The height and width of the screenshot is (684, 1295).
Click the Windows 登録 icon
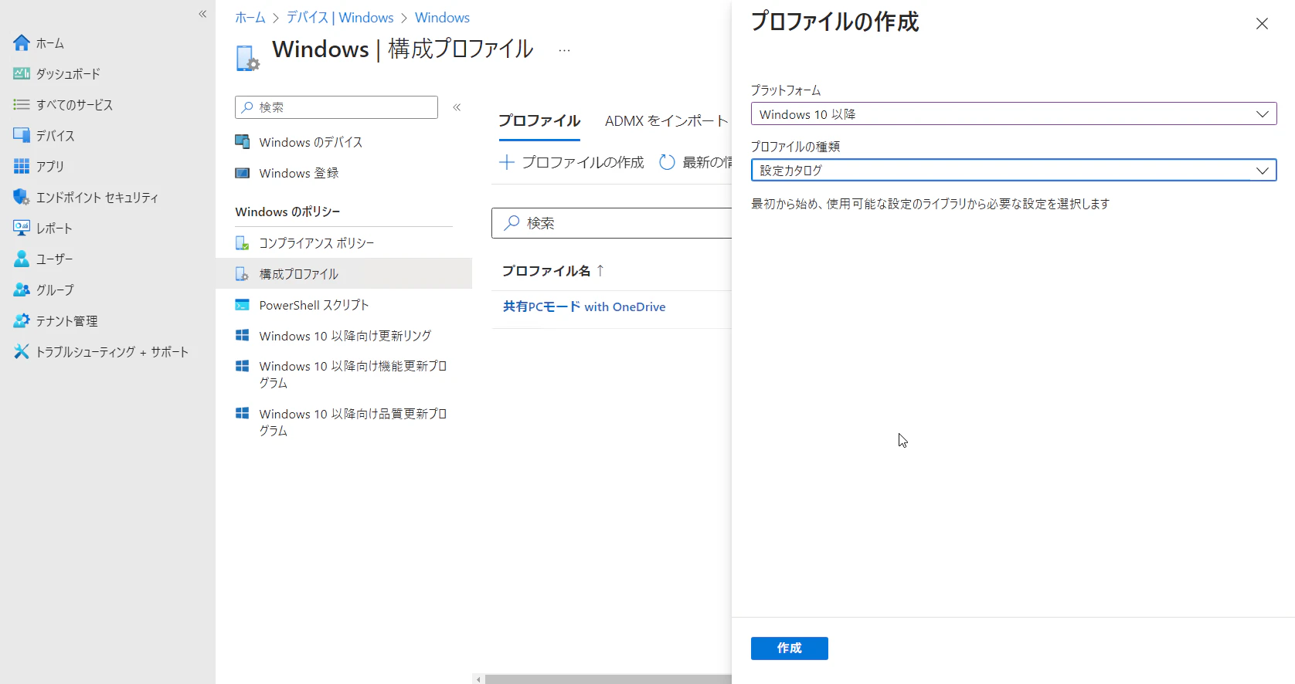click(x=243, y=173)
